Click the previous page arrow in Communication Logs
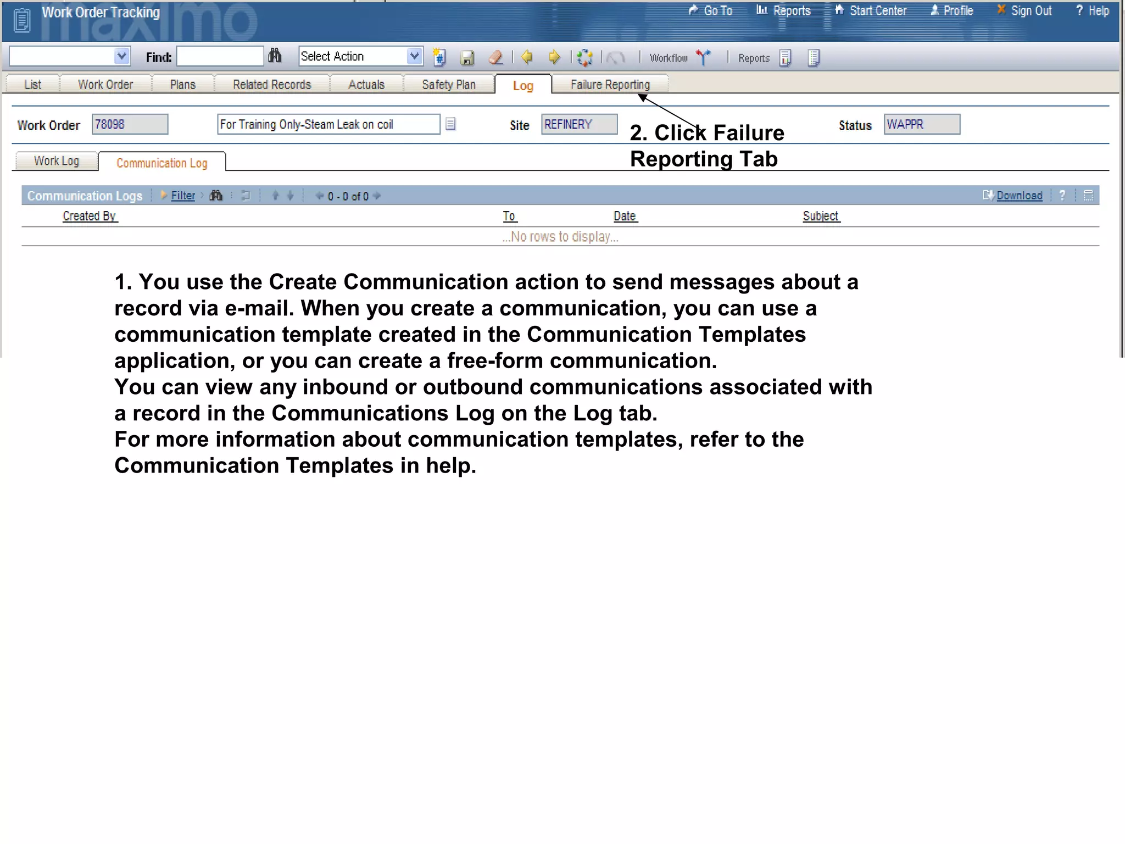The height and width of the screenshot is (844, 1125). point(319,196)
